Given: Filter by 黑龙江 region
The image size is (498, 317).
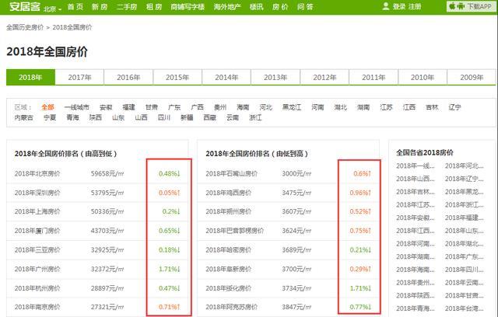Looking at the screenshot, I should pos(292,107).
